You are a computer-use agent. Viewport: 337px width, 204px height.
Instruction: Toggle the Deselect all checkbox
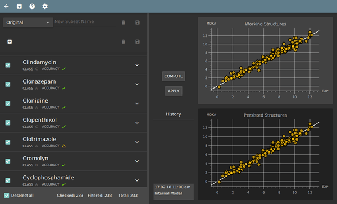pyautogui.click(x=7, y=196)
